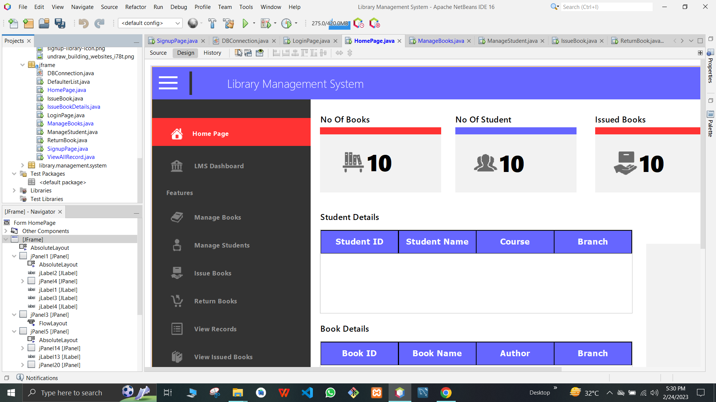This screenshot has height=402, width=716.
Task: Click the Connection Mode design icon
Action: 248,53
